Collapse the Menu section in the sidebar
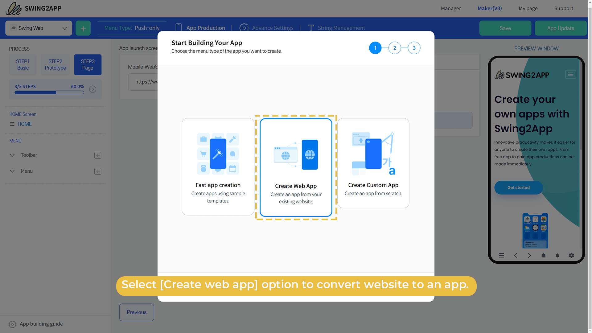Screen dimensions: 592x333 (x=12, y=171)
